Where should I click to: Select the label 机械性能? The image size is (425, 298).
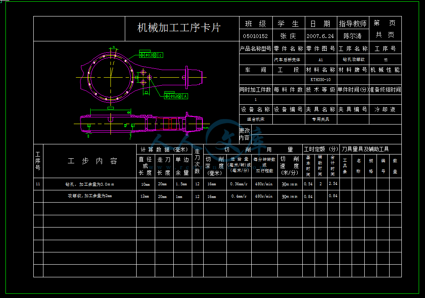(385, 70)
